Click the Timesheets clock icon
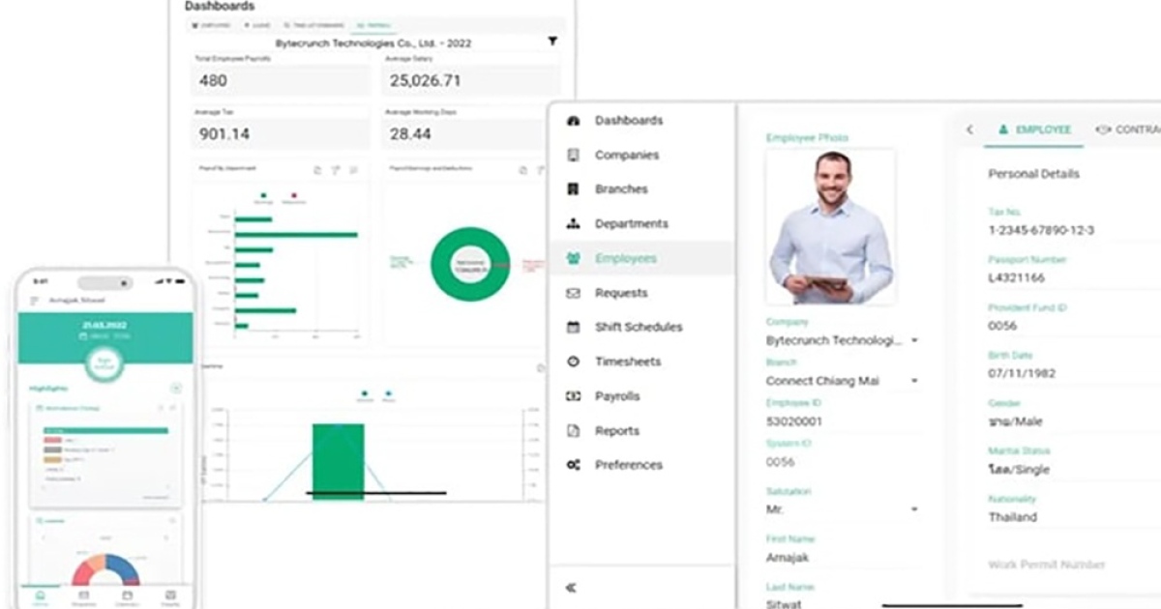Viewport: 1161px width, 609px height. coord(573,362)
